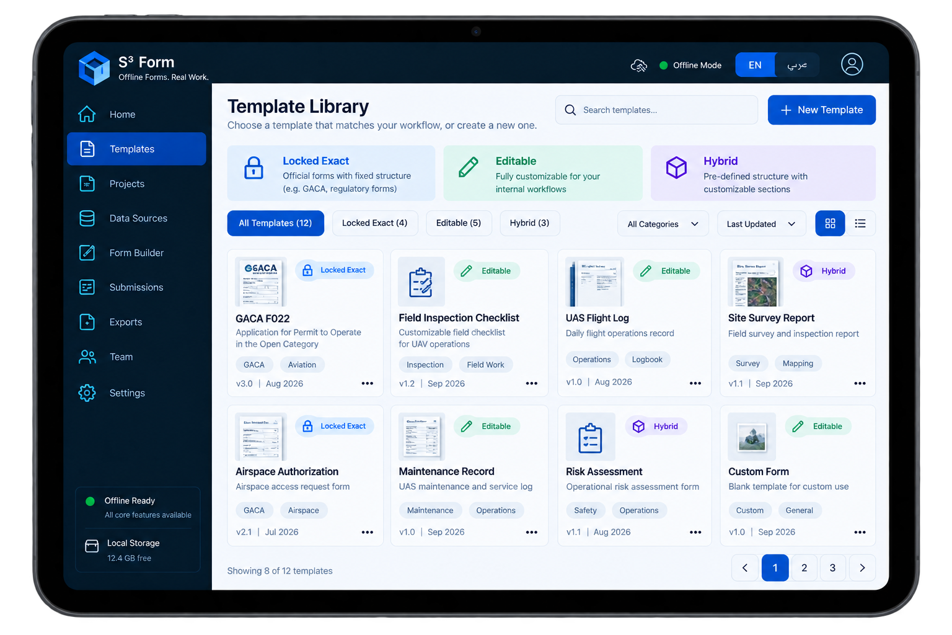Go to page 2 of templates
Image resolution: width=952 pixels, height=635 pixels.
[x=804, y=567]
